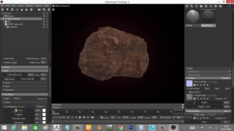Adjust the Depth slider
This screenshot has width=234, height=131.
204,103
